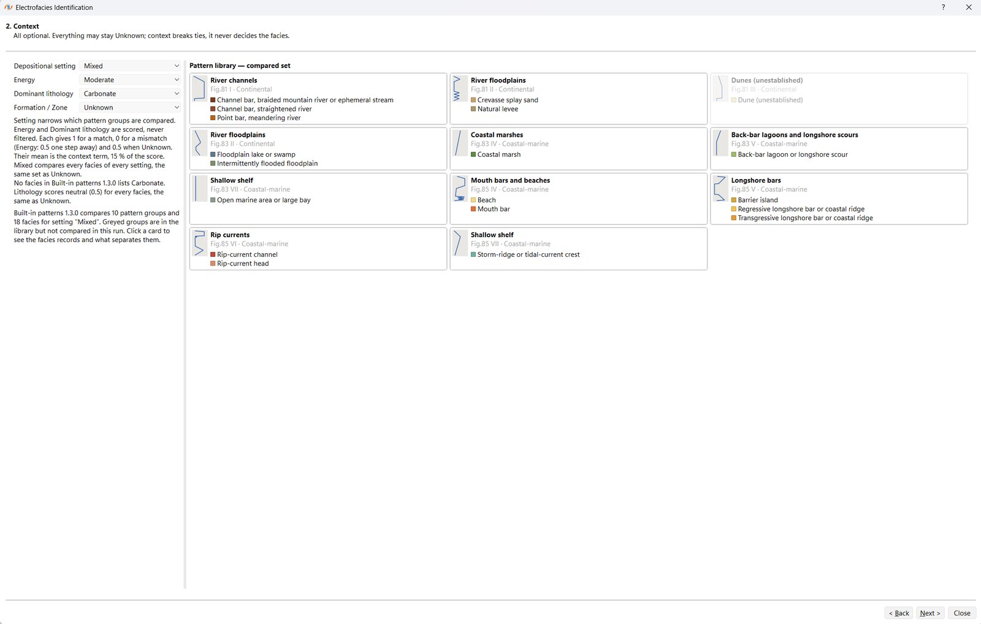
Task: Click the 'Longshore bars' card title
Action: (x=756, y=180)
